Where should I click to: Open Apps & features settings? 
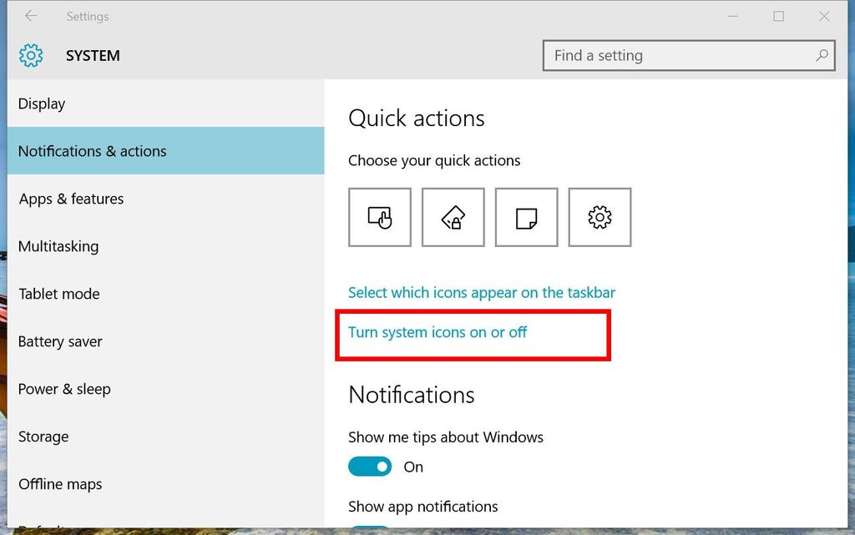pos(70,199)
